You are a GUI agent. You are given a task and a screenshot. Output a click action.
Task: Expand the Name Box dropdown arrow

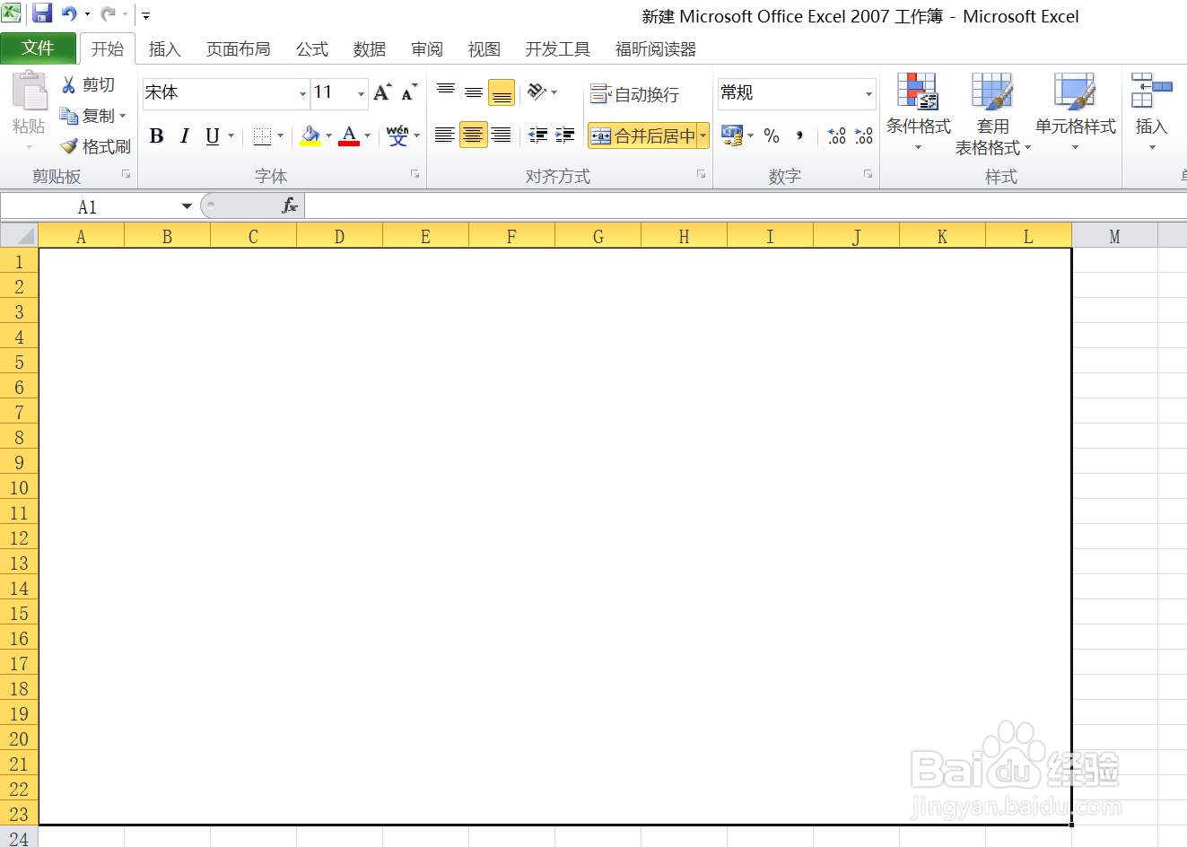(x=187, y=206)
